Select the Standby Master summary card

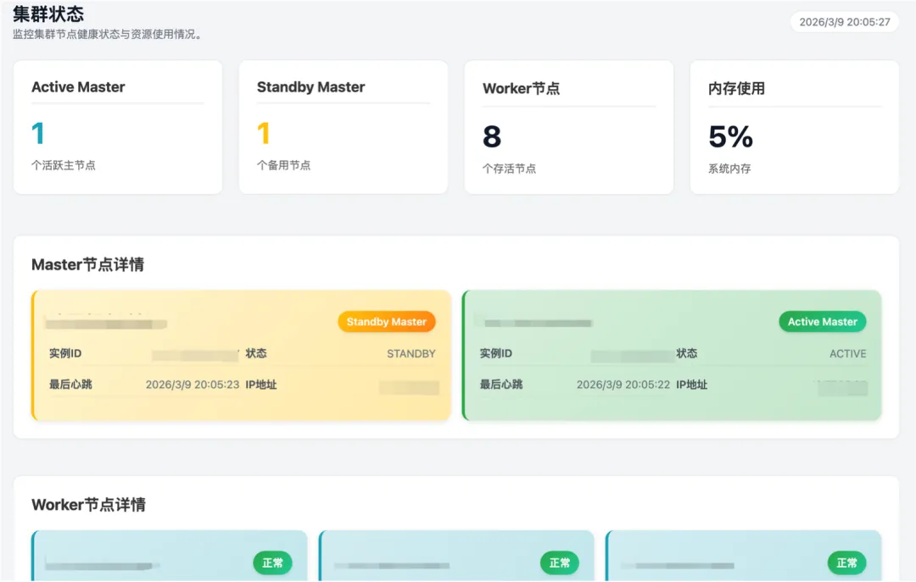(343, 127)
